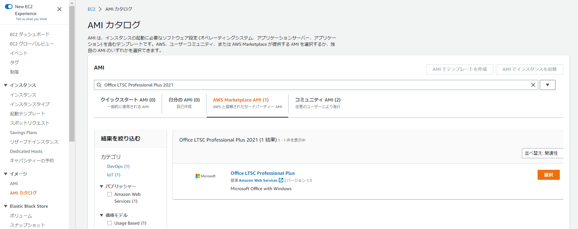
Task: Open AMI カタログ in sidebar
Action: coord(23,193)
